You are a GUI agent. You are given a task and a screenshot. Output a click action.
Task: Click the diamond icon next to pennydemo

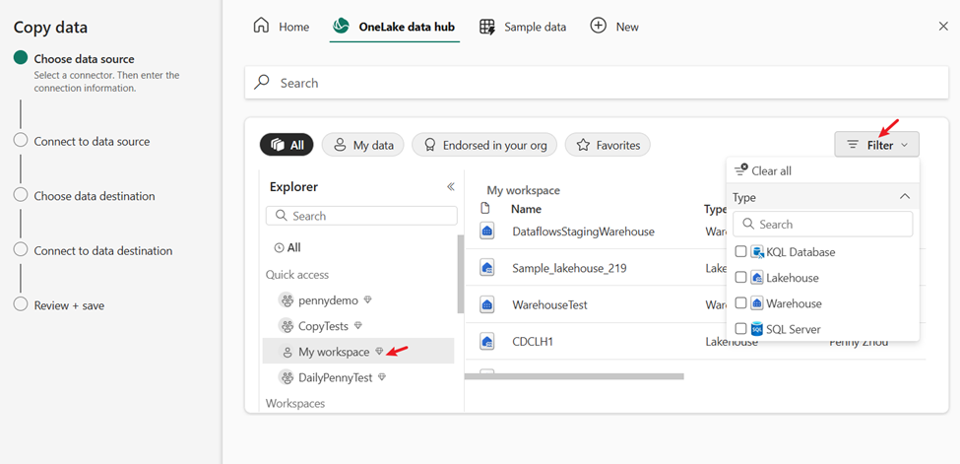click(x=367, y=300)
